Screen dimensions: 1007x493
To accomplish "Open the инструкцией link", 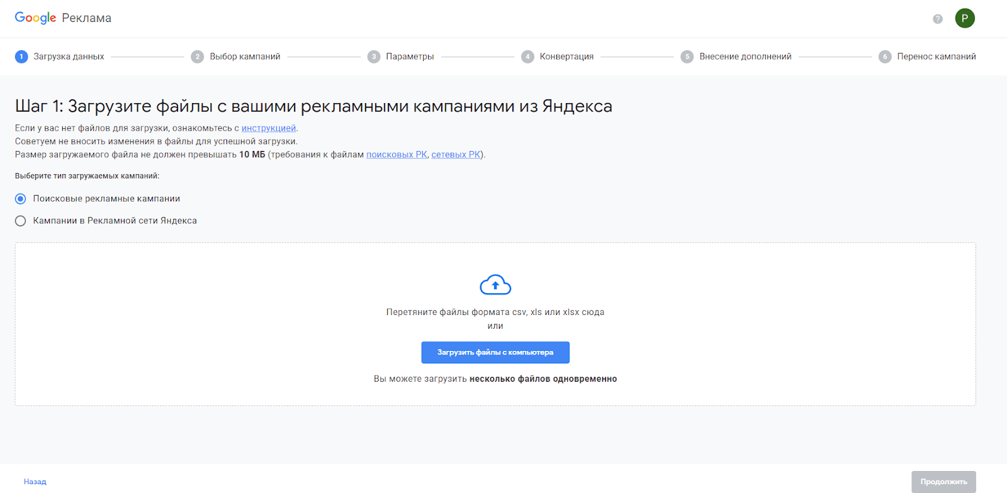I will pos(269,128).
